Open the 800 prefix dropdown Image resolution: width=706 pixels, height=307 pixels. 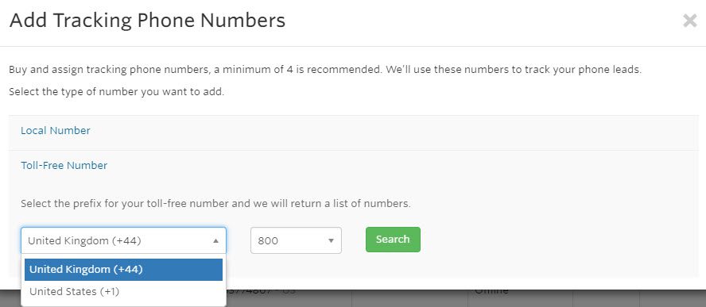click(296, 240)
